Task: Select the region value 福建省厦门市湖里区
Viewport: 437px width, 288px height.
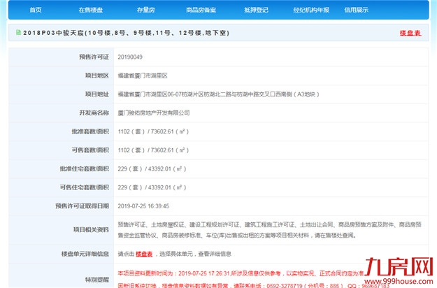Action: click(x=143, y=75)
